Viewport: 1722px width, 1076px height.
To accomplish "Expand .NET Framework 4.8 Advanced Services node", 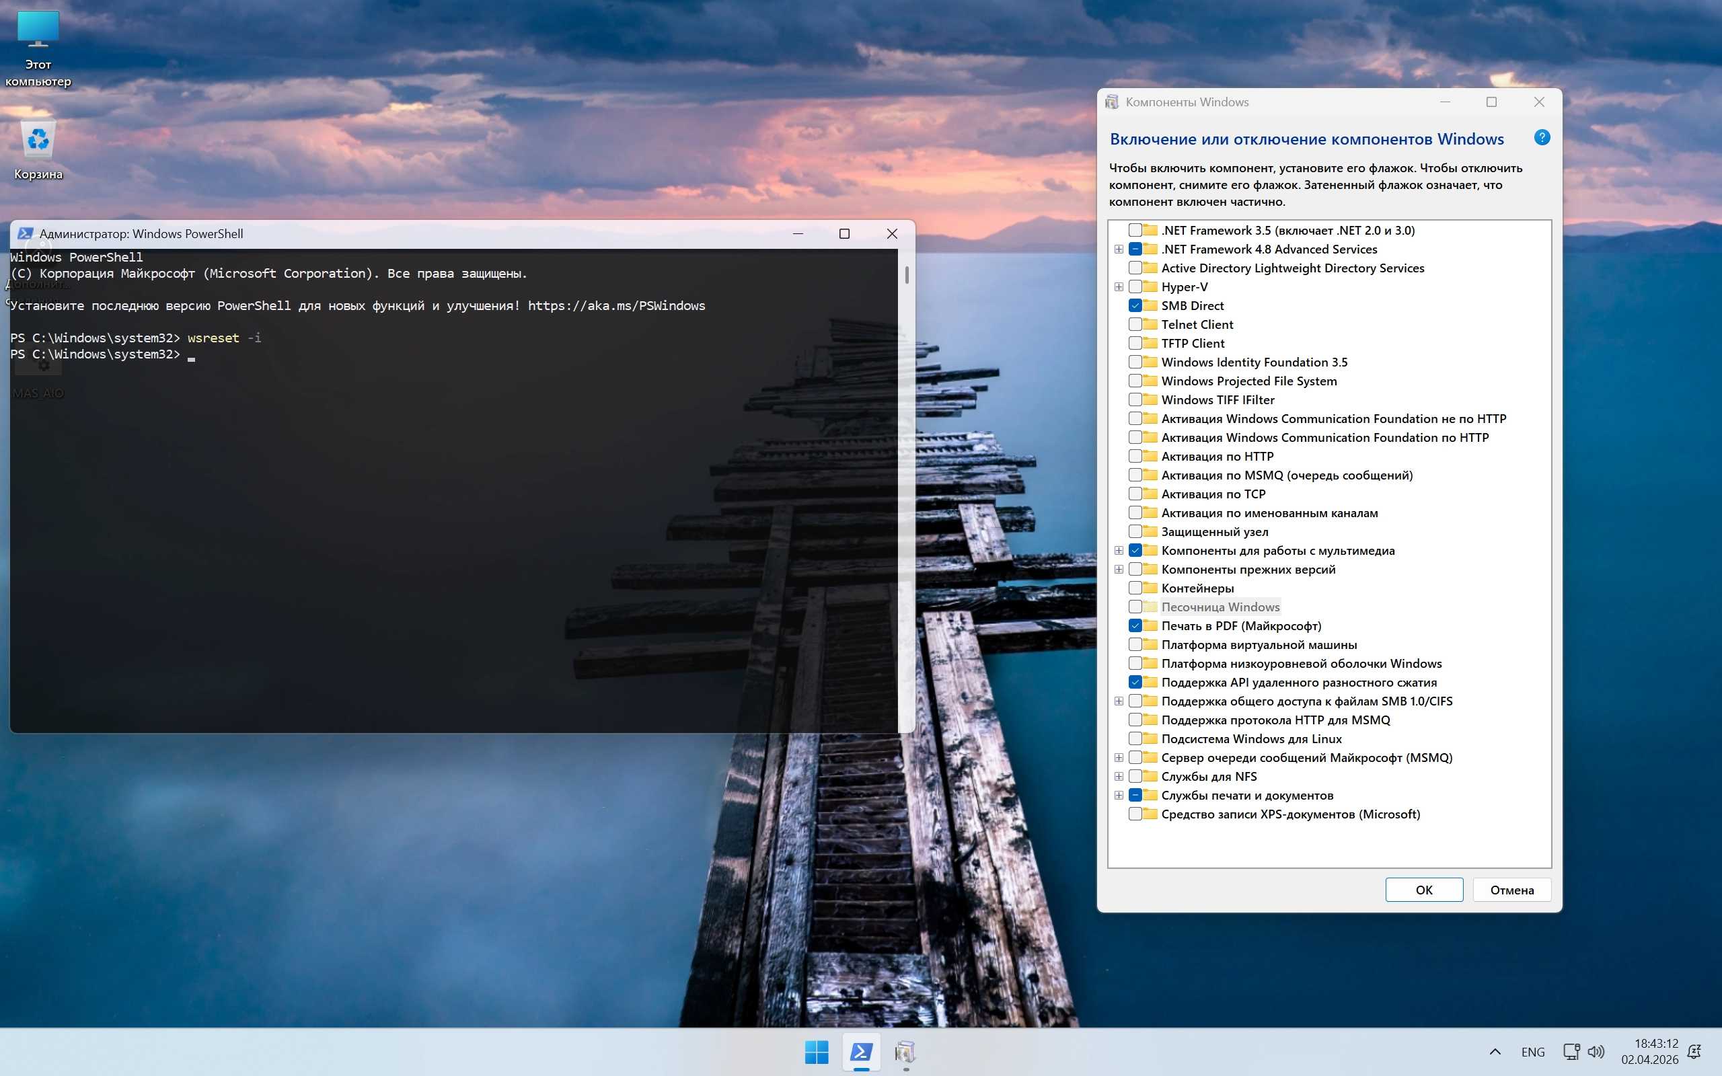I will click(x=1119, y=249).
